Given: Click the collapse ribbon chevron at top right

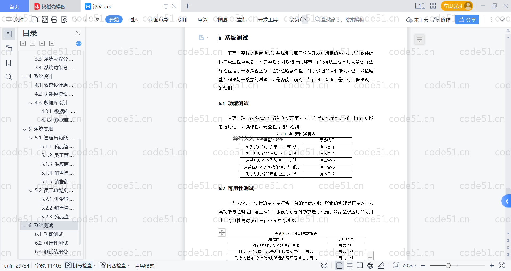Looking at the screenshot, I should (x=502, y=19).
